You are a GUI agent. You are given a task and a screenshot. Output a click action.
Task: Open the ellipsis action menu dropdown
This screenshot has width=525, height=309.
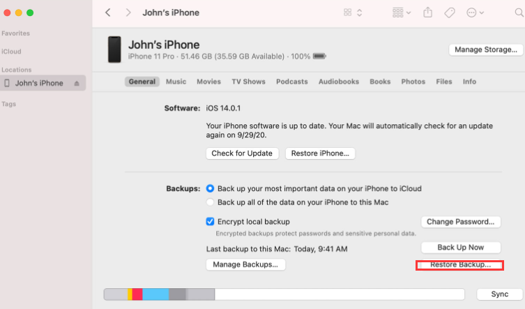pyautogui.click(x=475, y=13)
